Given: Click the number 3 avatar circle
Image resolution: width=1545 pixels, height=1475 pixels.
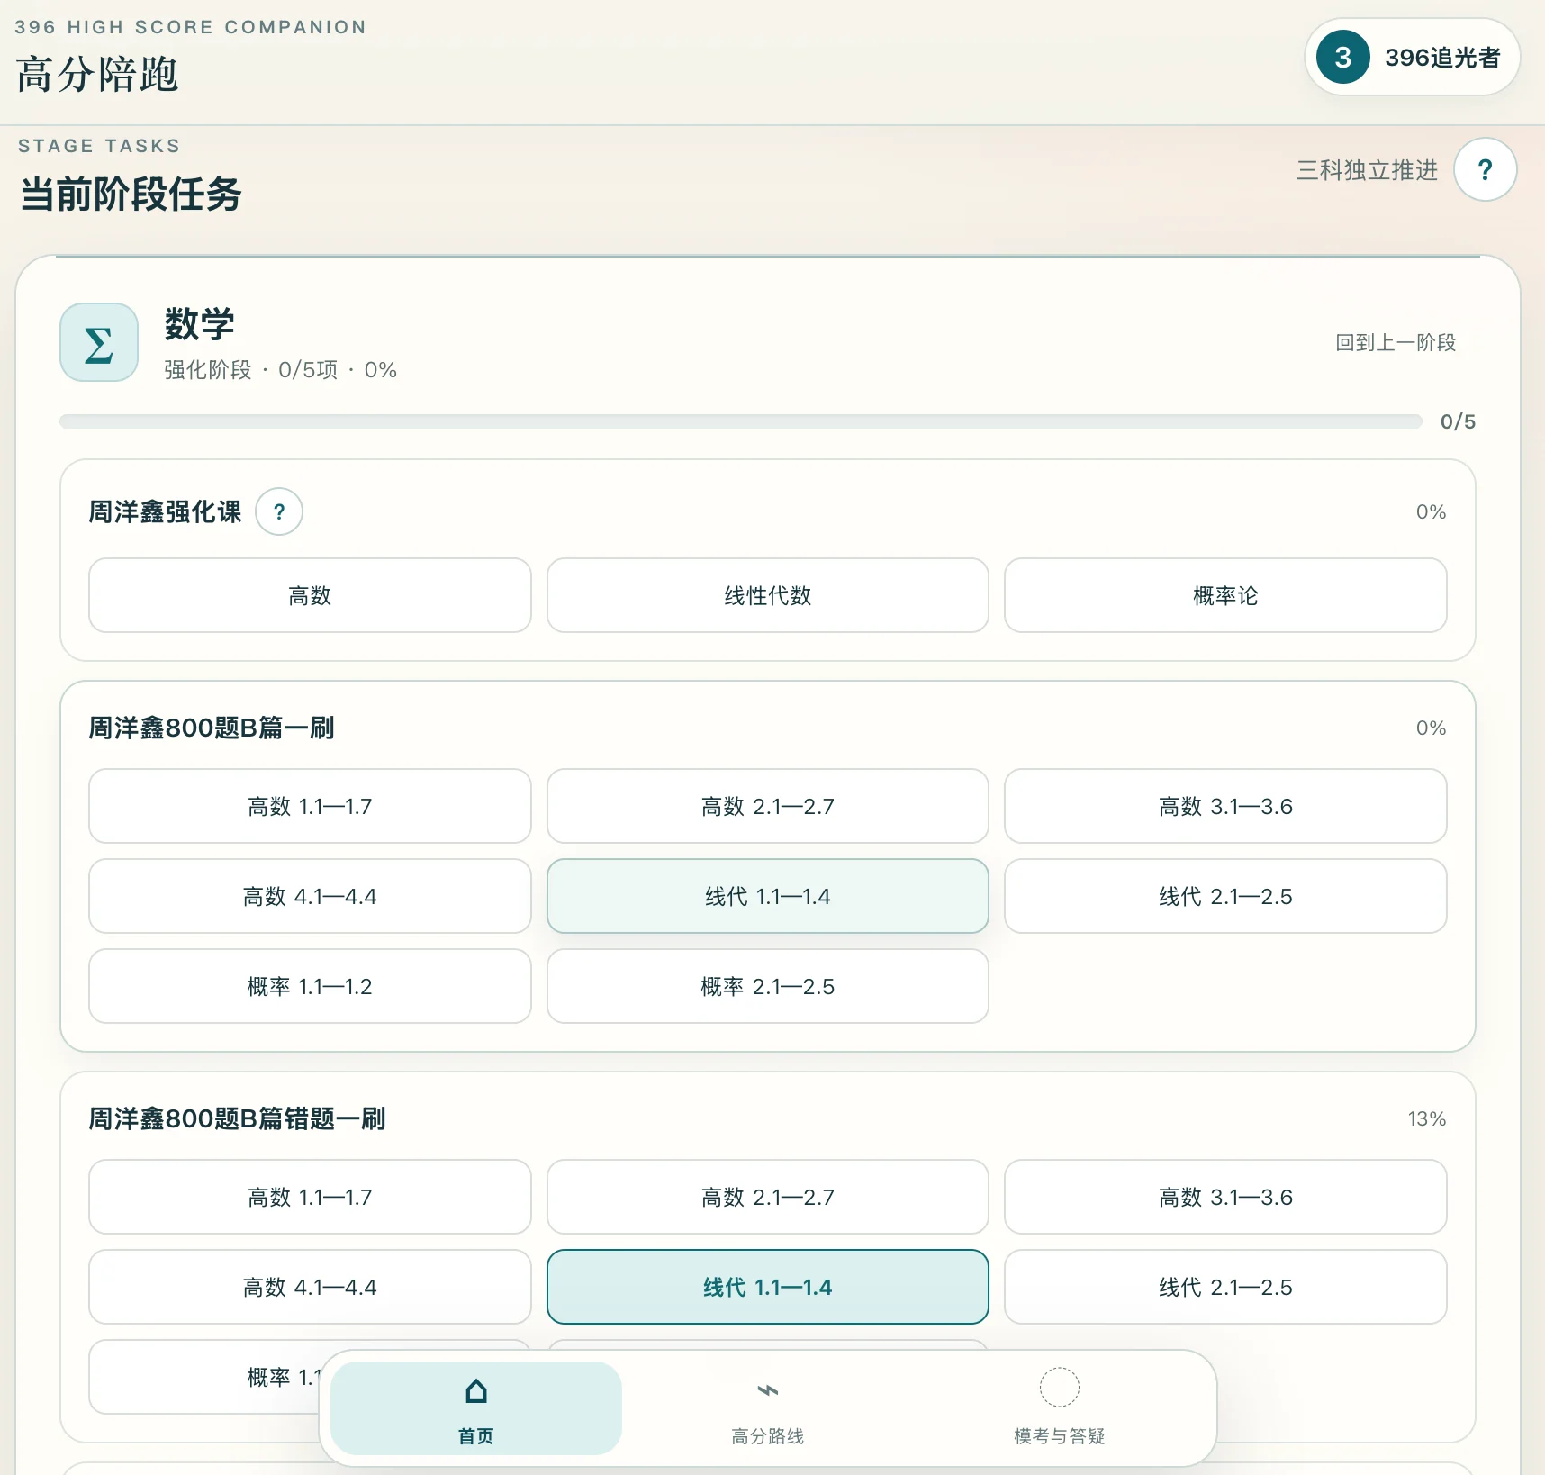Looking at the screenshot, I should 1342,57.
